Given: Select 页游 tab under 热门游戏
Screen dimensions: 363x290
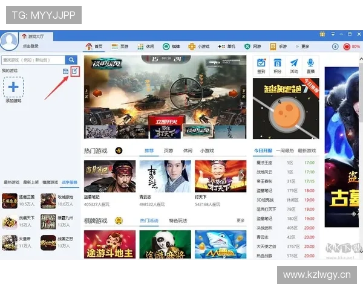Looking at the screenshot, I should coord(168,151).
